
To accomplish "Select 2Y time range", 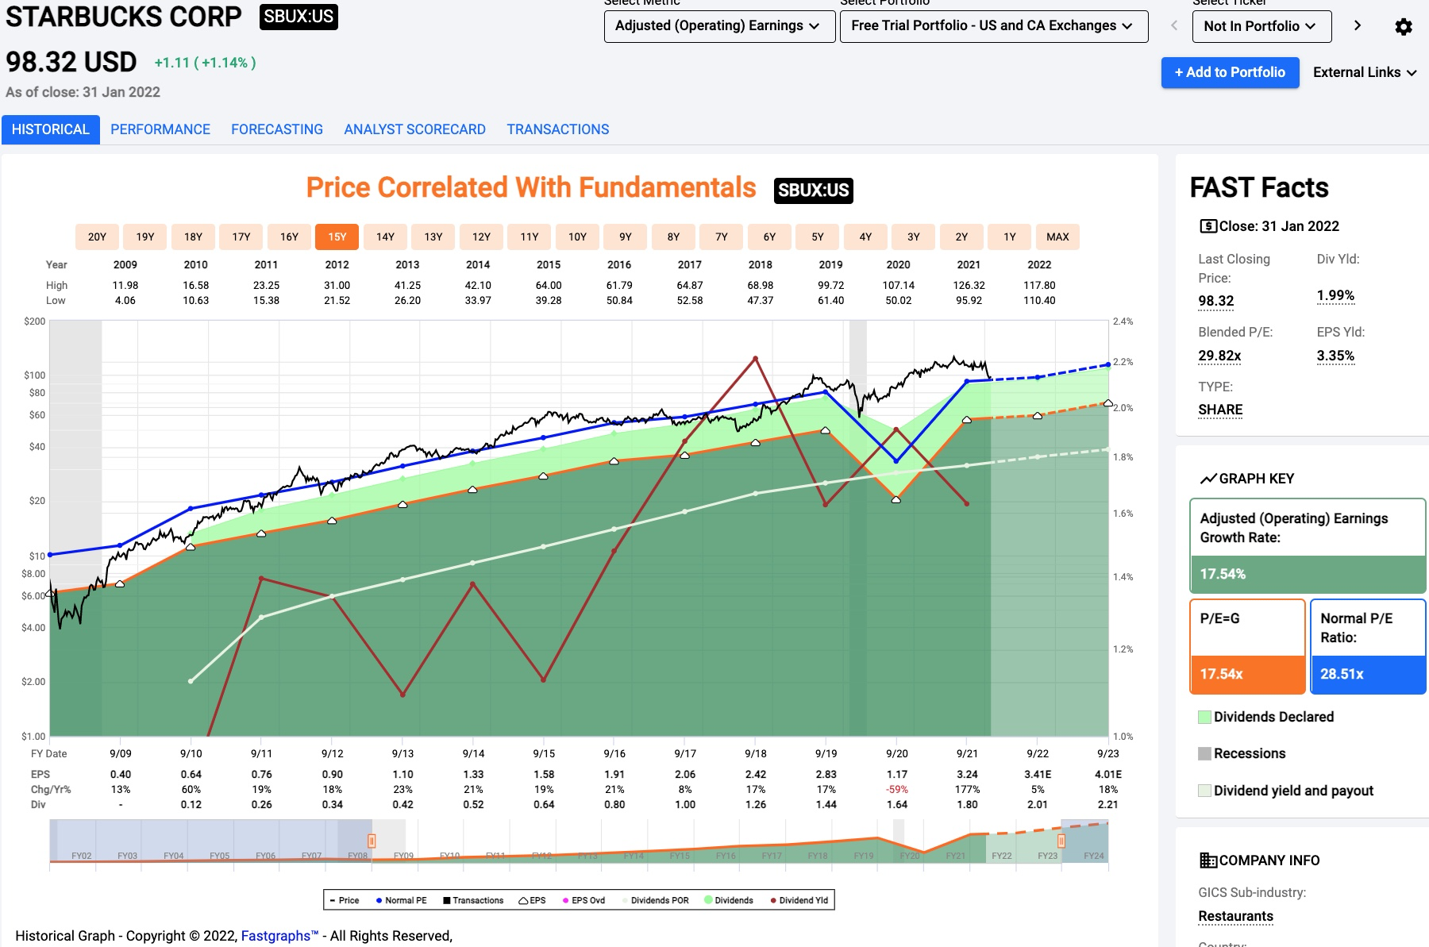I will point(961,237).
